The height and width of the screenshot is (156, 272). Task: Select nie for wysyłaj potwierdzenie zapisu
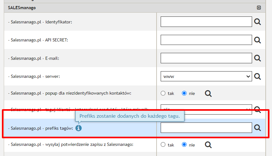click(184, 145)
